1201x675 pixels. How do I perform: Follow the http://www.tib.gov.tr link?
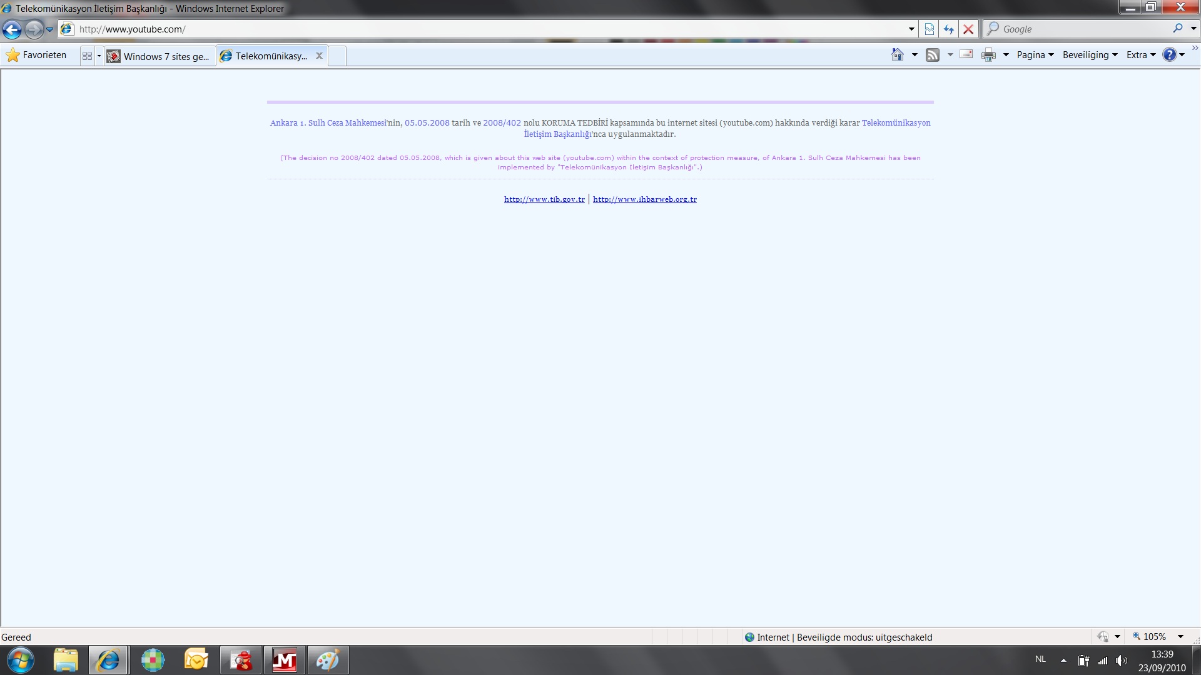point(544,199)
